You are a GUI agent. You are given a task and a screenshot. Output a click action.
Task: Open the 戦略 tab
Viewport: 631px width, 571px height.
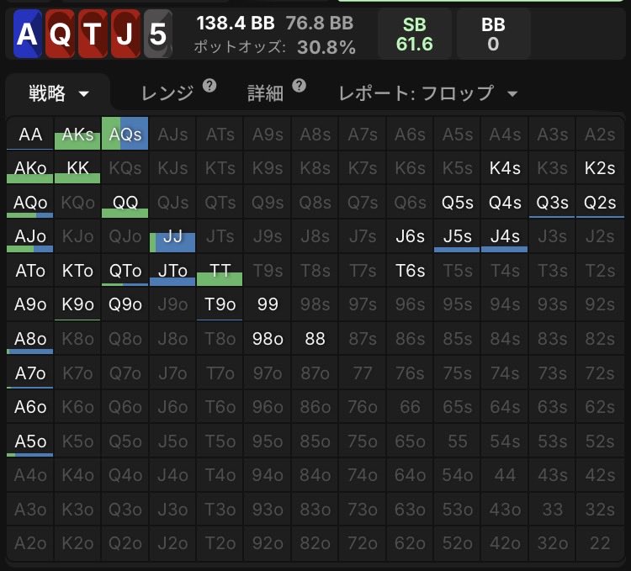(57, 93)
